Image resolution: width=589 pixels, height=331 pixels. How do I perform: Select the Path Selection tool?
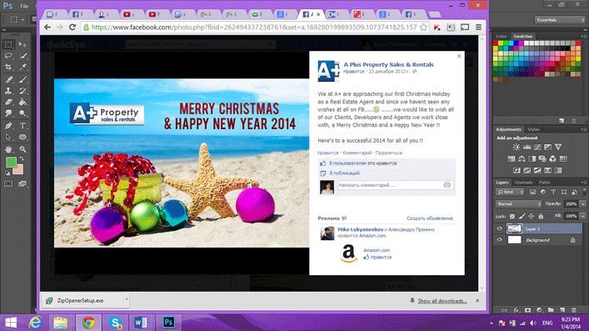click(x=8, y=137)
